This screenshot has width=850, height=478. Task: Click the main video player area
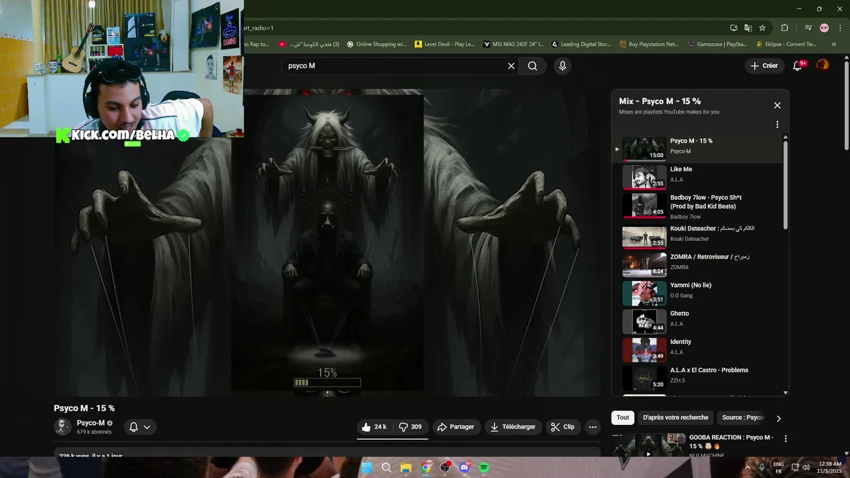pos(327,243)
